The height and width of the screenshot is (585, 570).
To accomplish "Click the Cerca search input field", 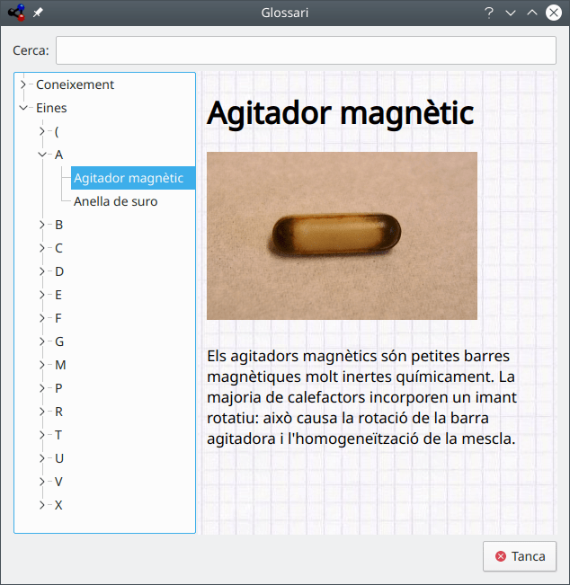I will tap(306, 50).
